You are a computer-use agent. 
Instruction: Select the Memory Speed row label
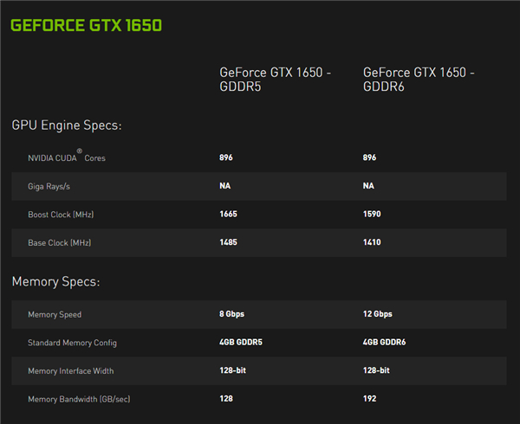pos(55,315)
